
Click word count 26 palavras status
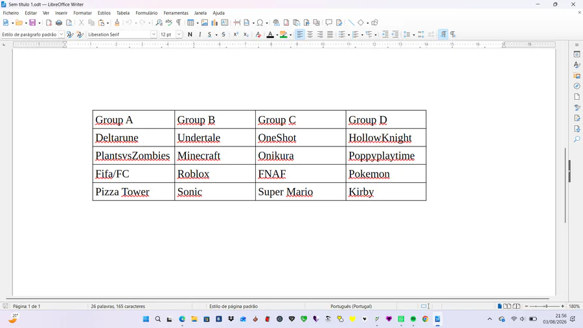(118, 307)
